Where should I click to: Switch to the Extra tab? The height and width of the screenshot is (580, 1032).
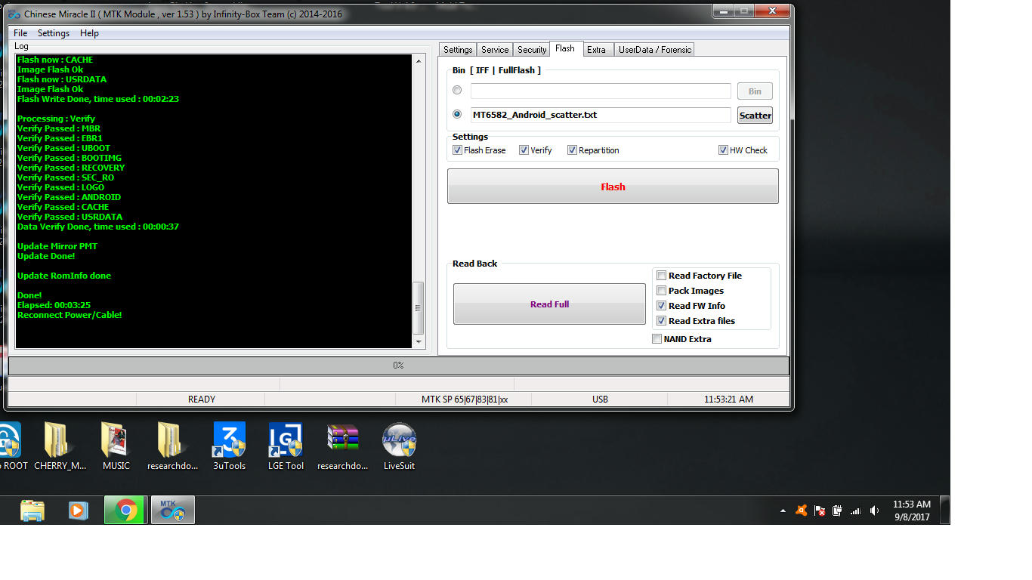[597, 50]
